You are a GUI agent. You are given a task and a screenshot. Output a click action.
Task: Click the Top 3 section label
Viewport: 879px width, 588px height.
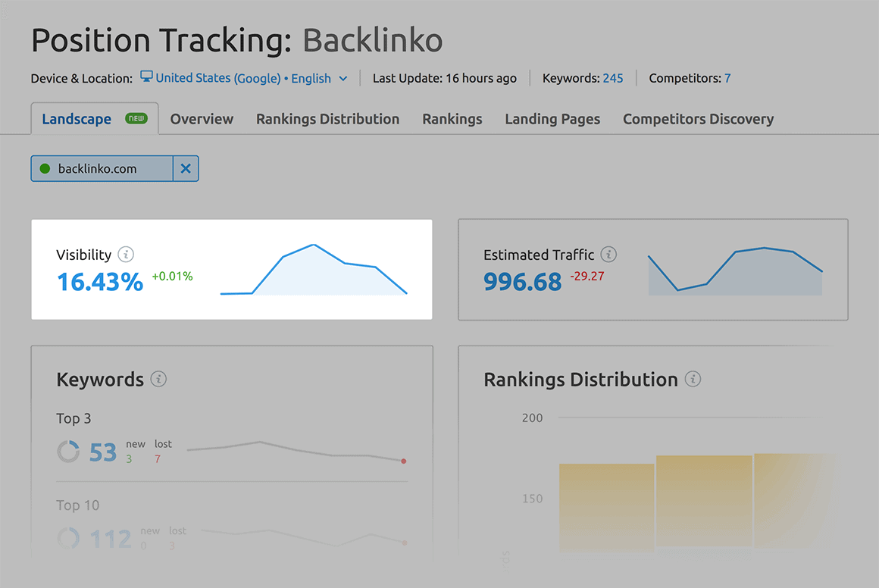[x=74, y=419]
